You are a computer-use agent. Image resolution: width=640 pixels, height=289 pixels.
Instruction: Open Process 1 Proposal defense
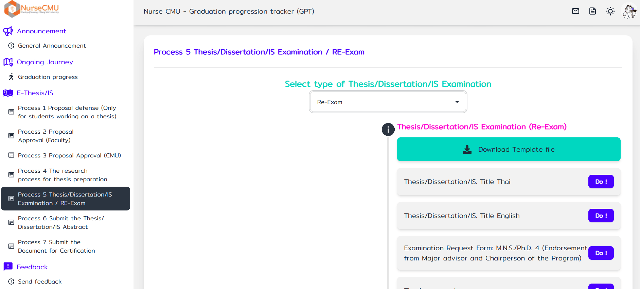(x=67, y=112)
